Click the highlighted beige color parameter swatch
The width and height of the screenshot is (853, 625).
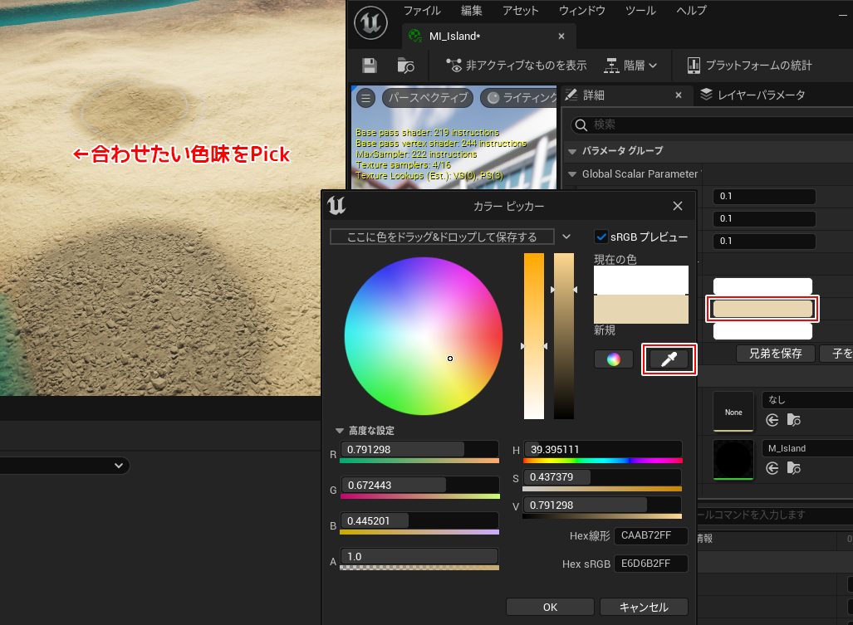(762, 310)
